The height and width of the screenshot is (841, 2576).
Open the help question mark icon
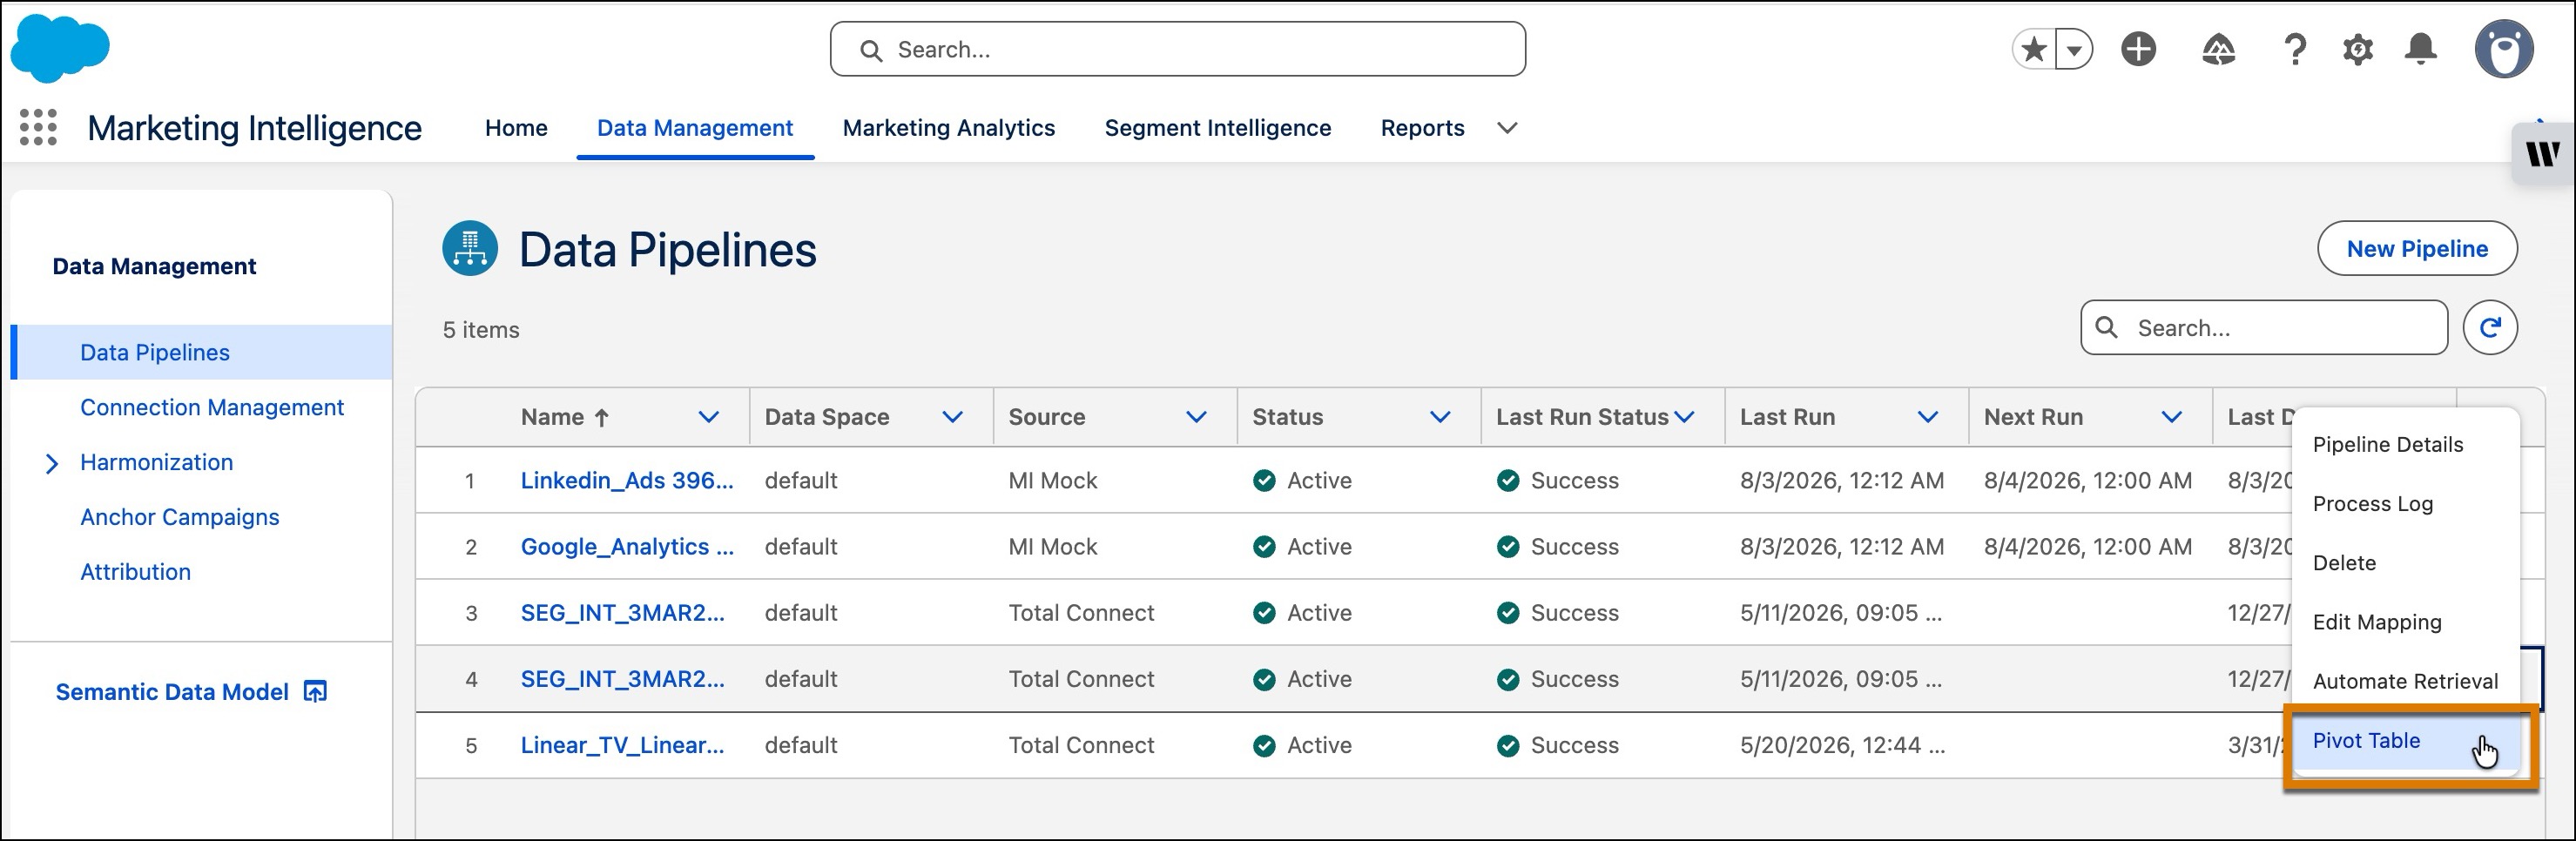[2295, 49]
